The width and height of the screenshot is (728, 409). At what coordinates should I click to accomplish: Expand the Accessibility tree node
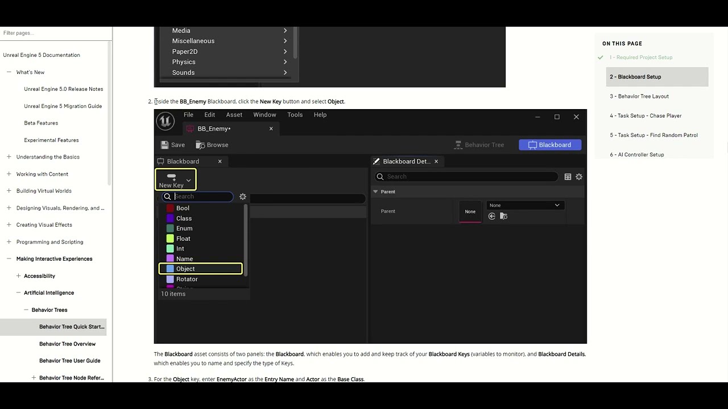pyautogui.click(x=18, y=276)
